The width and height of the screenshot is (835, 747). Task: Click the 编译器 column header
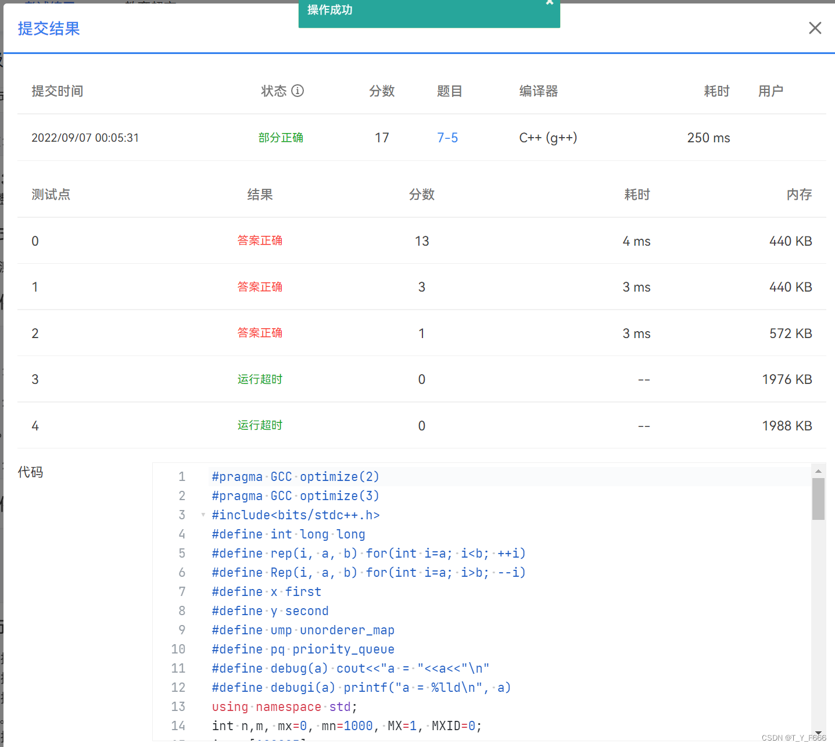pyautogui.click(x=539, y=91)
